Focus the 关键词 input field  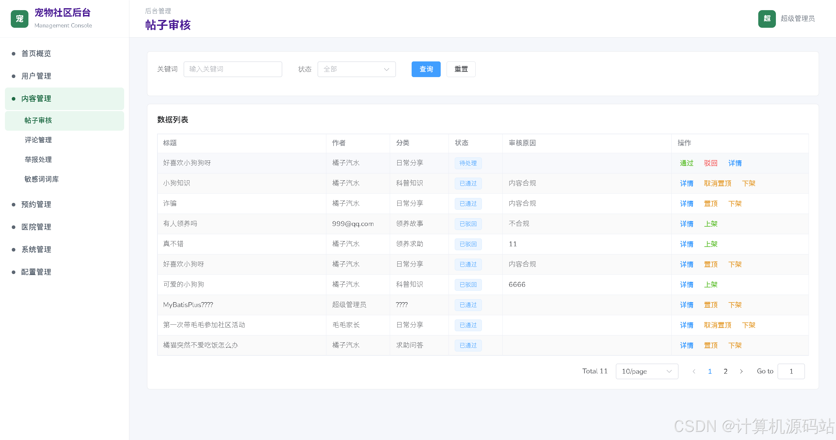point(233,69)
